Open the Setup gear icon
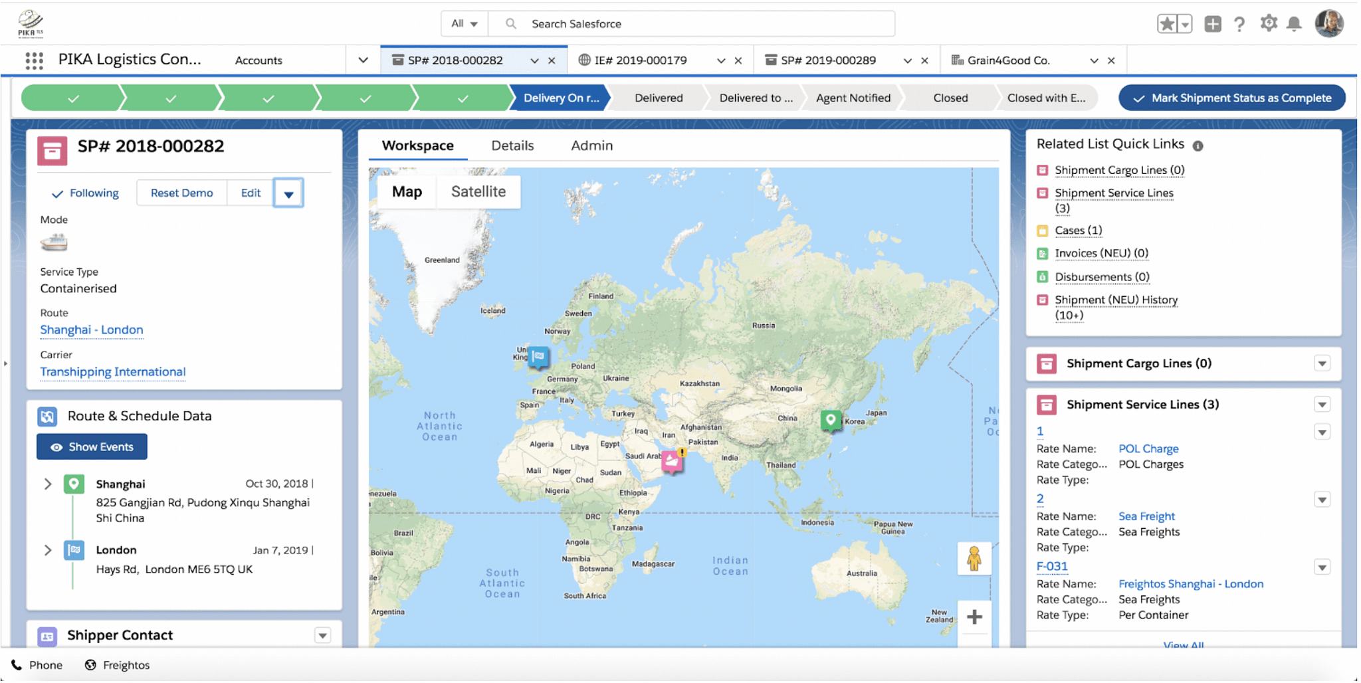Screen dimensions: 1361x683 (1269, 23)
